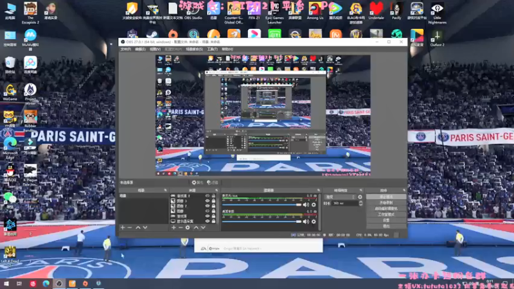Add a new scene with plus icon
Screen dimensions: 514x289
point(123,227)
